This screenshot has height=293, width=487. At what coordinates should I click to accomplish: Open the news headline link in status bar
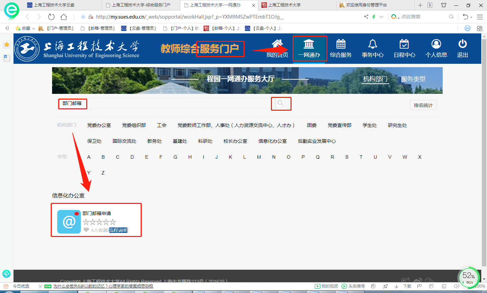pyautogui.click(x=103, y=286)
